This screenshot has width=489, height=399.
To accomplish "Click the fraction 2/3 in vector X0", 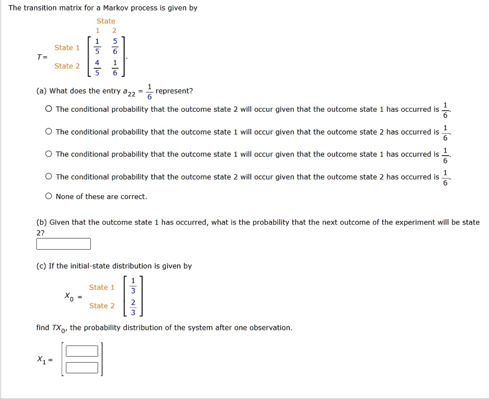I will pyautogui.click(x=133, y=305).
